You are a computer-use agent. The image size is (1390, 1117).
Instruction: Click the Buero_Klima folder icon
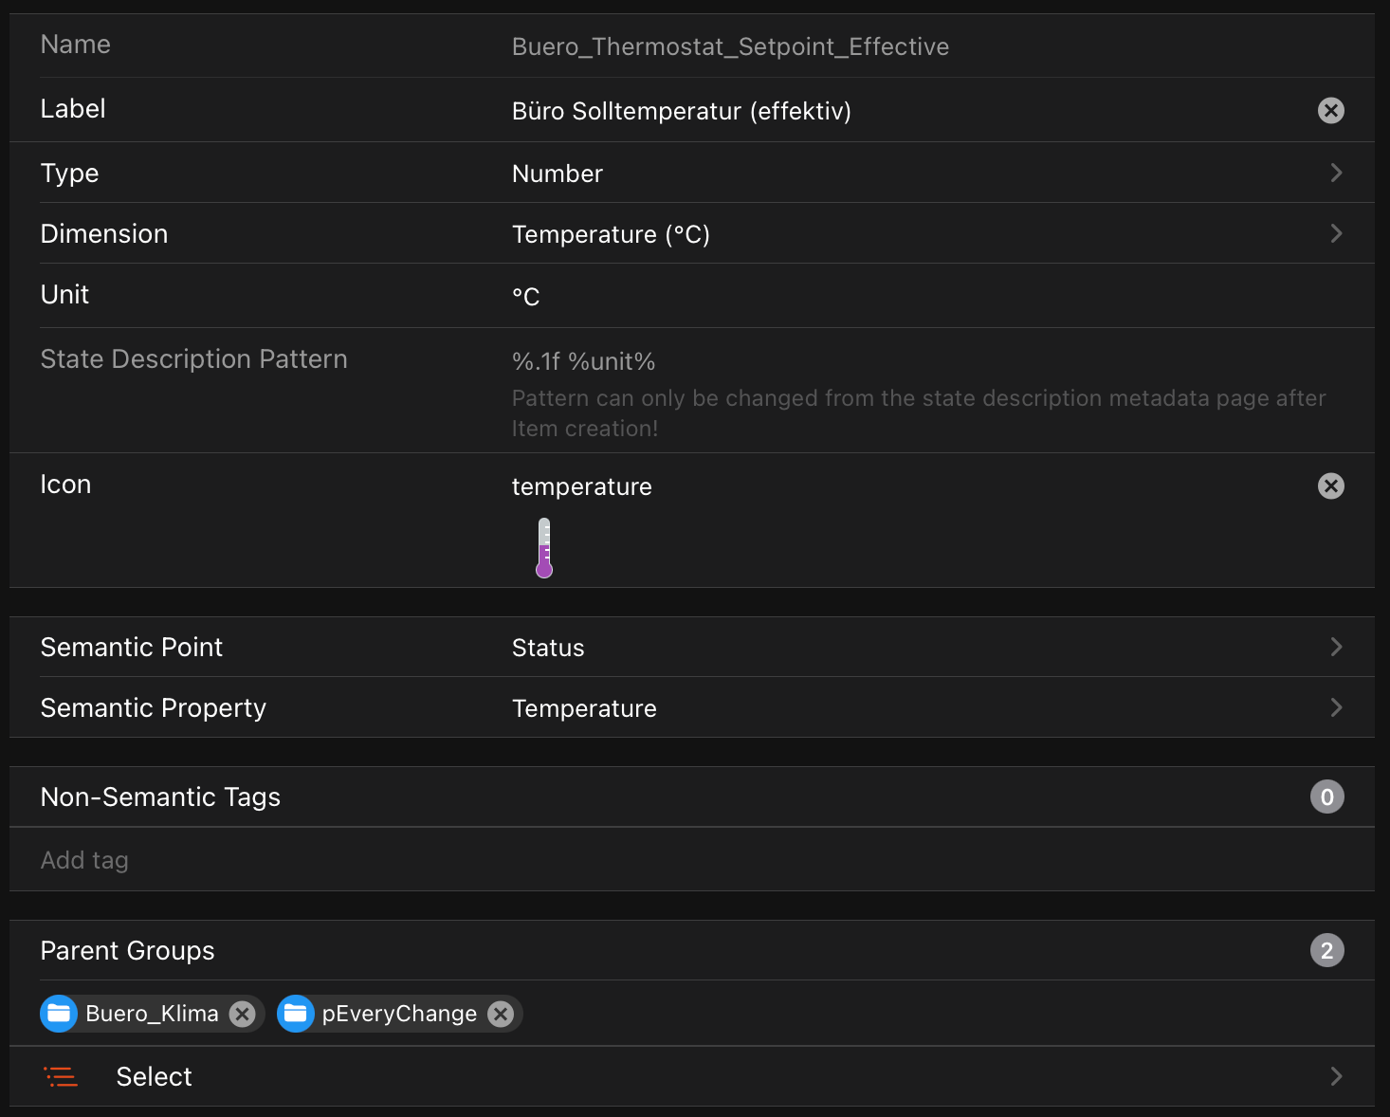coord(59,1014)
